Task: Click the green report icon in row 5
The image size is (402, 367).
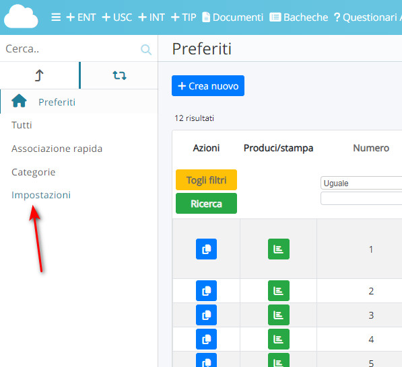Action: click(279, 360)
